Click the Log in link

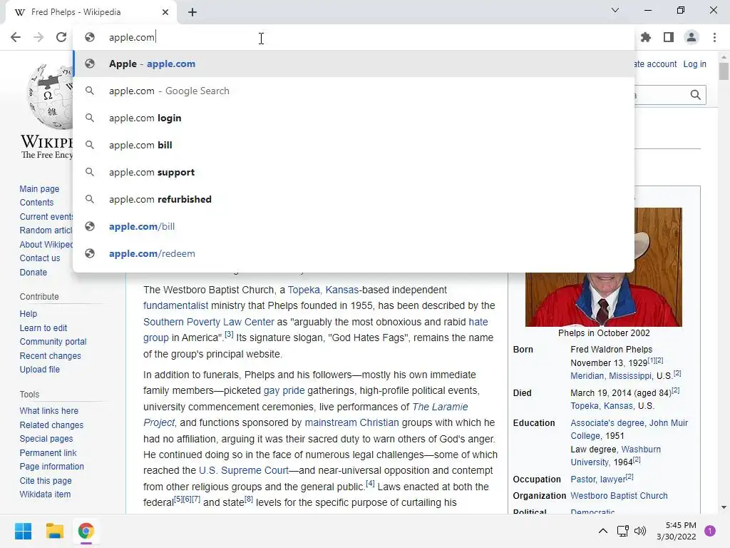point(694,64)
